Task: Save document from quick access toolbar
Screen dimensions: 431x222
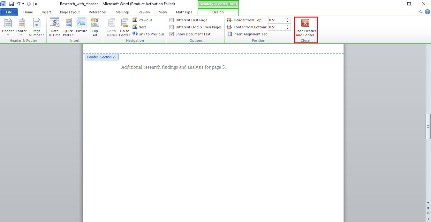Action: click(11, 4)
